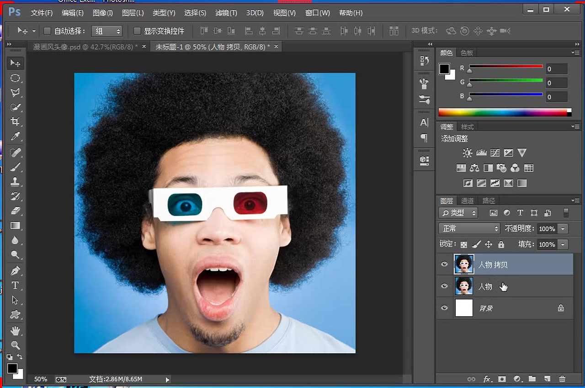Screen dimensions: 585x388
Task: Open the 填充 fill dropdown arrow
Action: pyautogui.click(x=563, y=244)
